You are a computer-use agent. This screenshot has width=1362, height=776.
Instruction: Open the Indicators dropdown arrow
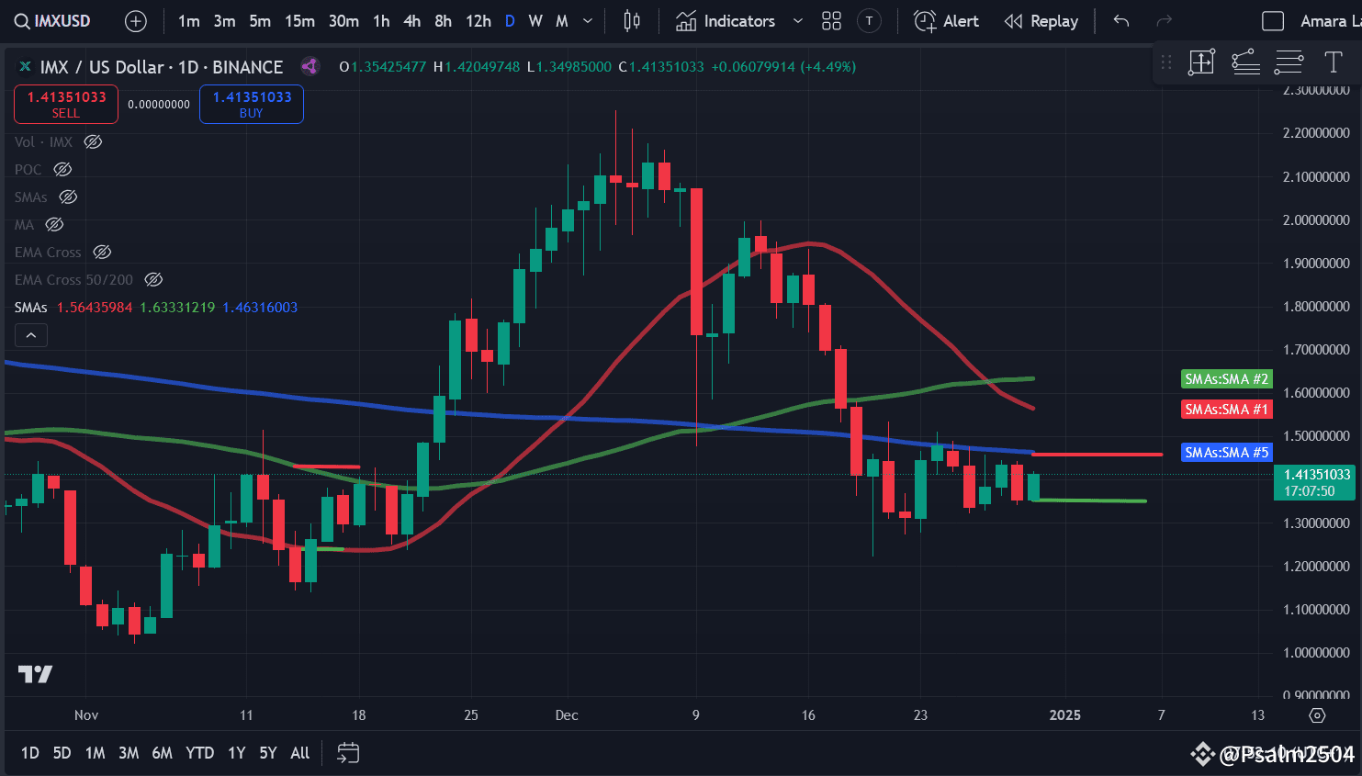795,20
